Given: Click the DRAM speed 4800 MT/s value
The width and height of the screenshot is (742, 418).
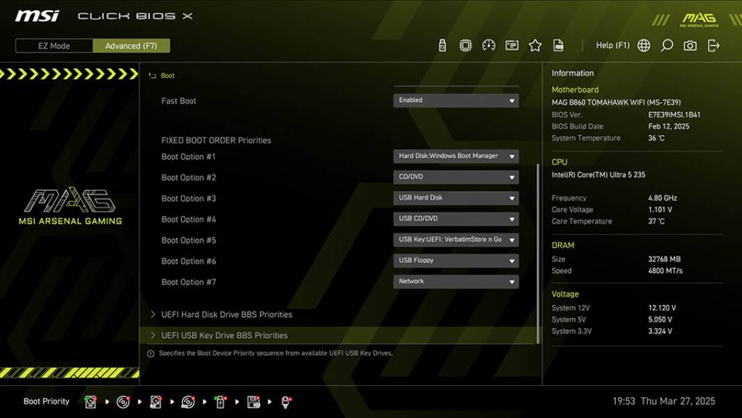Looking at the screenshot, I should 665,271.
